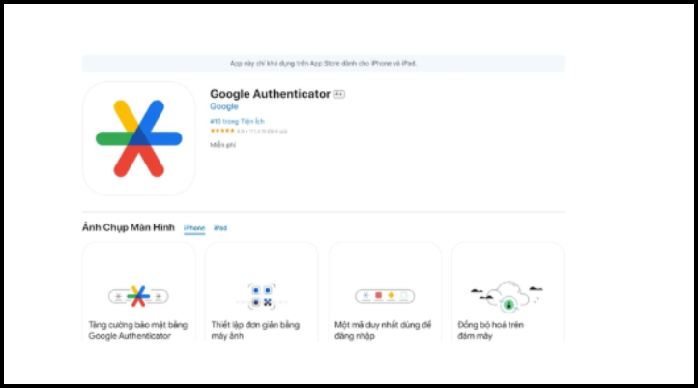Click the Google Authenticator title text
The height and width of the screenshot is (388, 698).
pos(270,94)
